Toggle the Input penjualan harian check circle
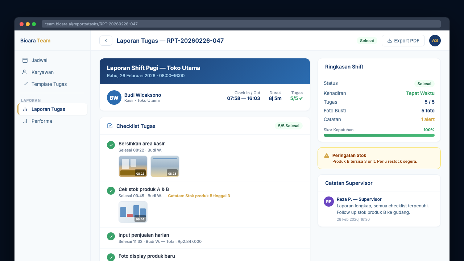464x261 pixels. [x=111, y=236]
